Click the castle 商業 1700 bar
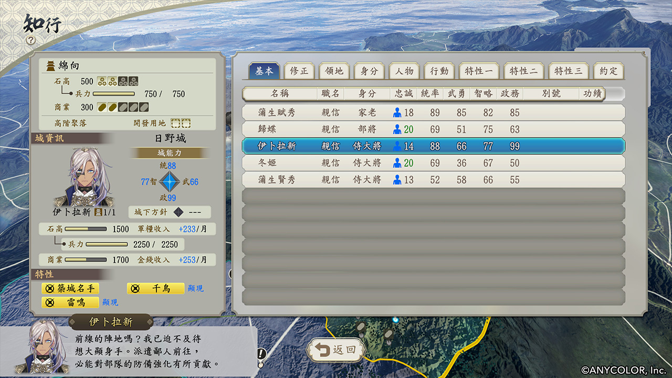 (86, 260)
